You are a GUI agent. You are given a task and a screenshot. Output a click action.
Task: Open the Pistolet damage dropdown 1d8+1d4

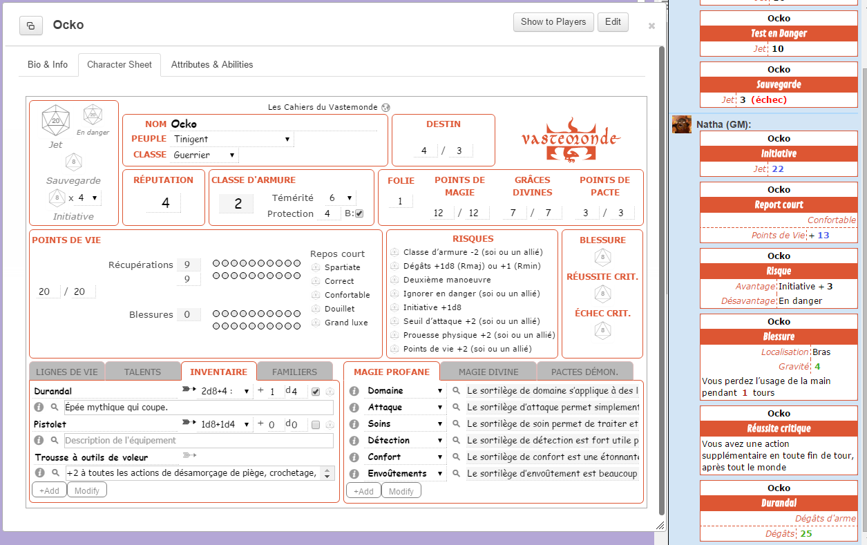225,425
